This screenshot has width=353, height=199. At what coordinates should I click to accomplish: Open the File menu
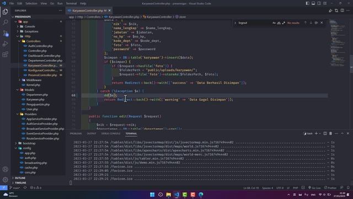(11, 3)
